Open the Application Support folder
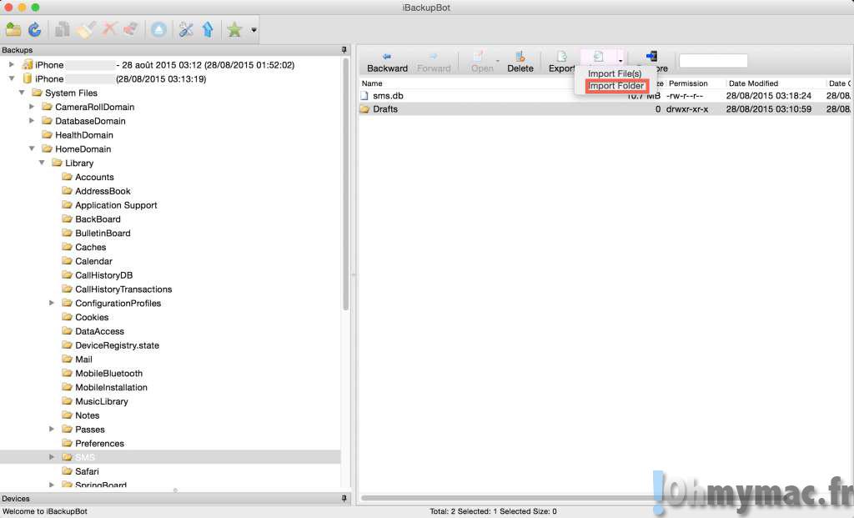The width and height of the screenshot is (854, 518). click(116, 205)
